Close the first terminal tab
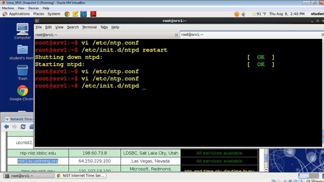Viewport: 324px width, 182px height. (176, 35)
